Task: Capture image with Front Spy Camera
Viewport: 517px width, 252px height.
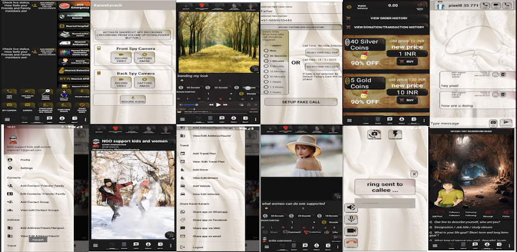Action: pos(145,58)
